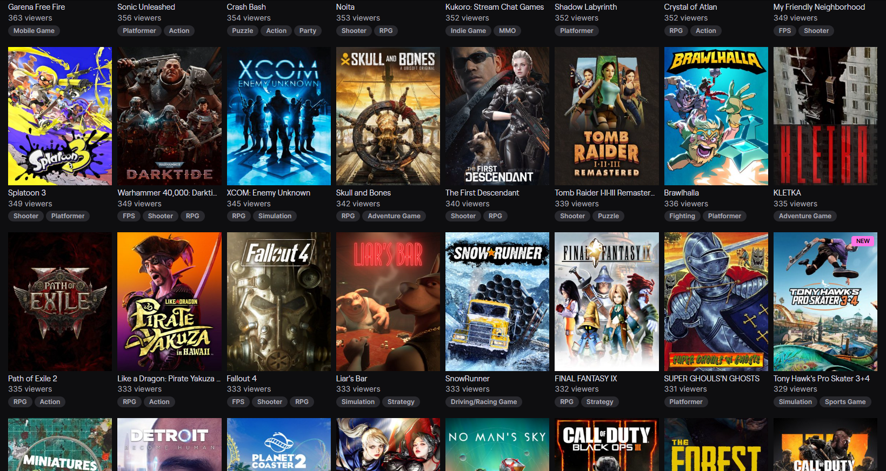The image size is (886, 471).
Task: Open the SnowRunner cover art
Action: [497, 301]
